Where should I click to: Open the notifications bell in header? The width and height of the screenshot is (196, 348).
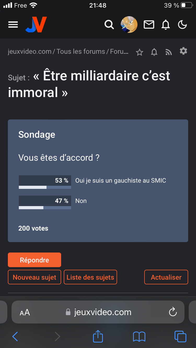166,25
